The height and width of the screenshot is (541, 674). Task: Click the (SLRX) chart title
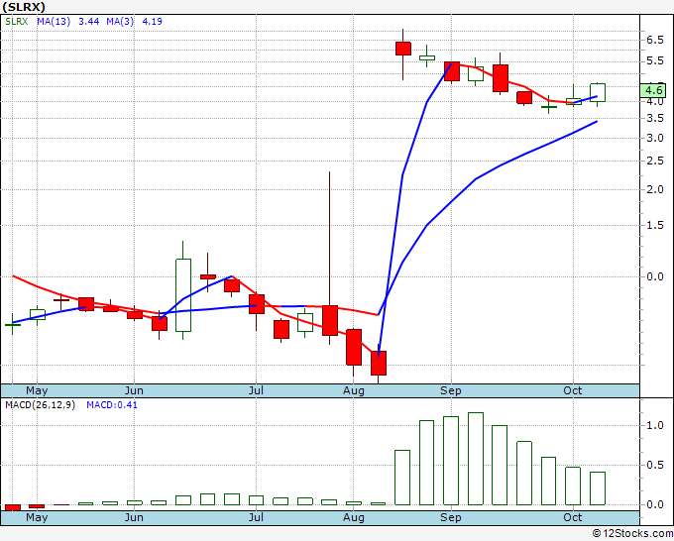(x=24, y=7)
